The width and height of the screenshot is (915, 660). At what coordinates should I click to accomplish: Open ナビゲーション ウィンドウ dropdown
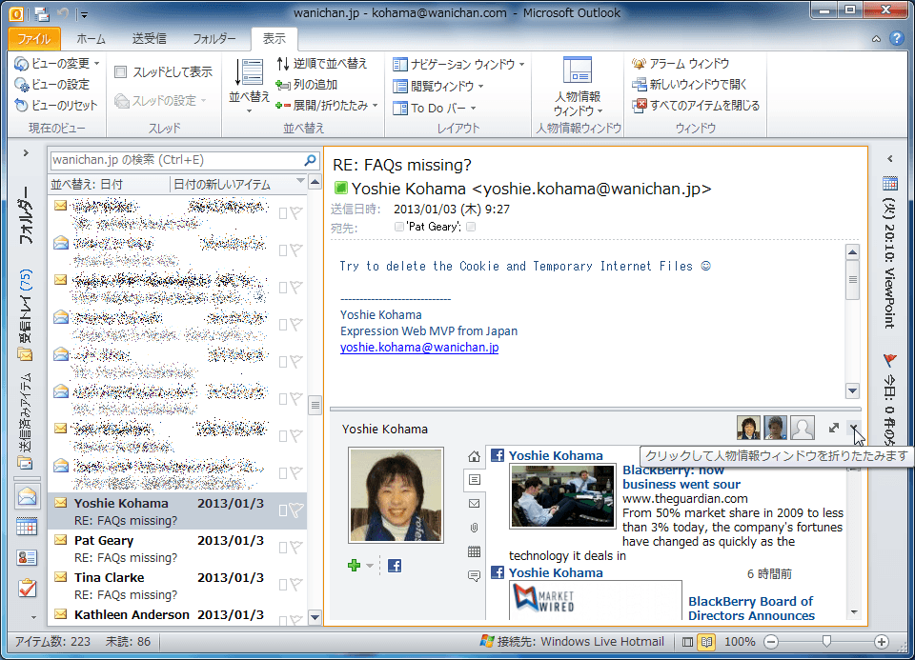pyautogui.click(x=458, y=64)
